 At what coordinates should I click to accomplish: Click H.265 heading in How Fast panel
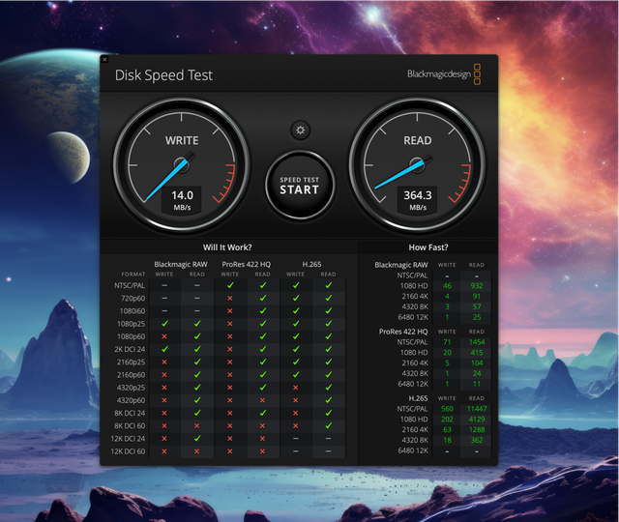click(x=418, y=398)
